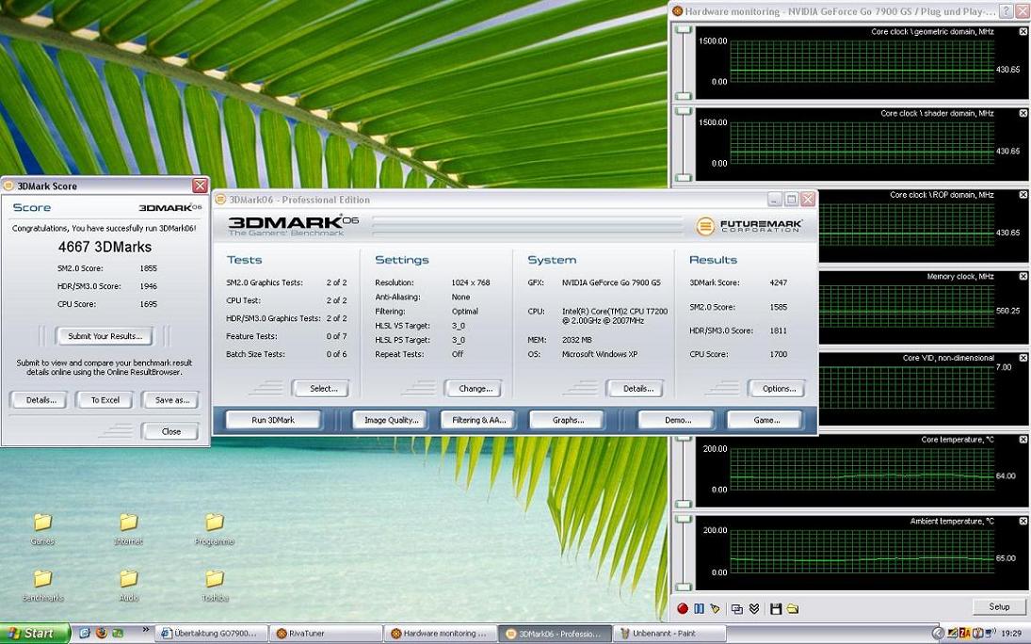Click Submit Your Results button
This screenshot has width=1031, height=644.
105,336
